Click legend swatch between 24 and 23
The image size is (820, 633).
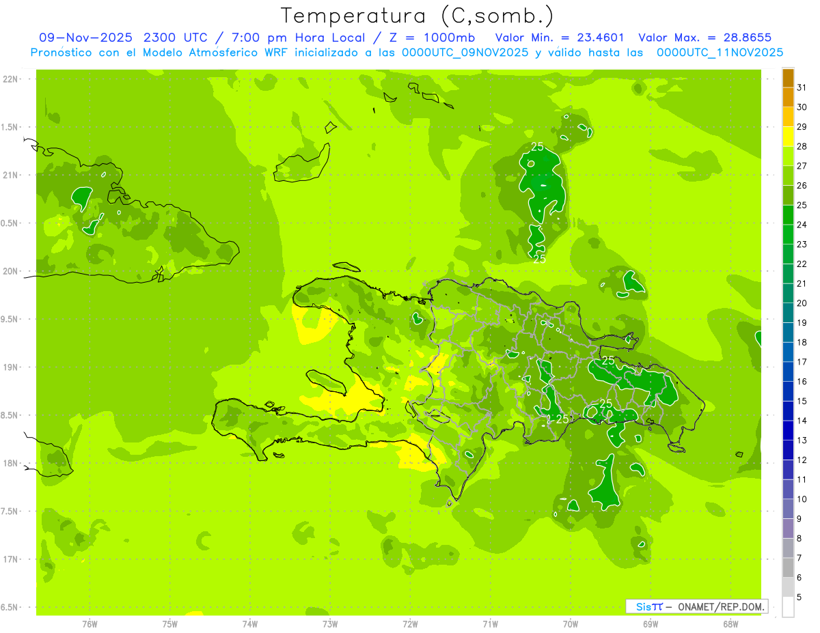point(788,235)
